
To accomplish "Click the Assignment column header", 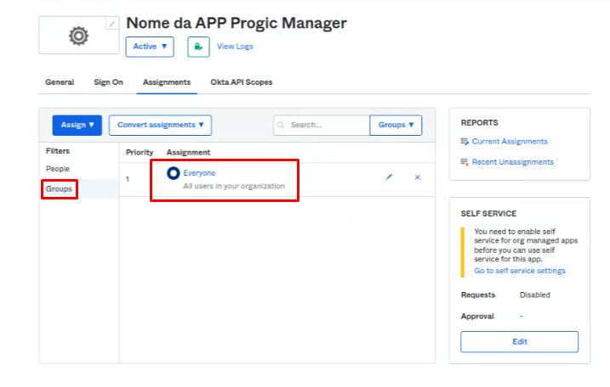I will point(188,153).
